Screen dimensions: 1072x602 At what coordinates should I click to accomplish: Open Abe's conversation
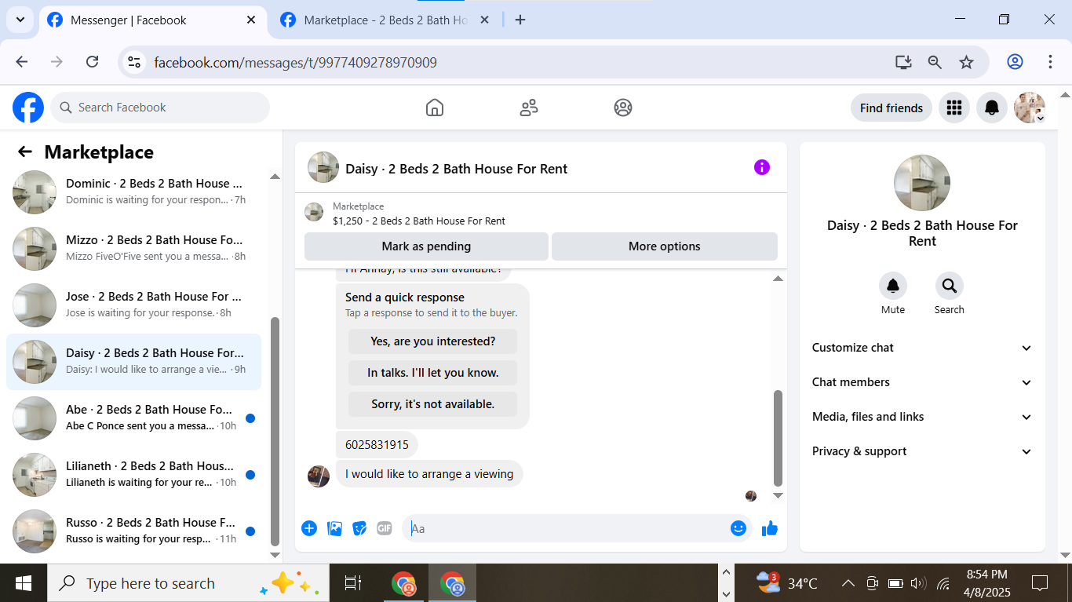[x=133, y=418]
